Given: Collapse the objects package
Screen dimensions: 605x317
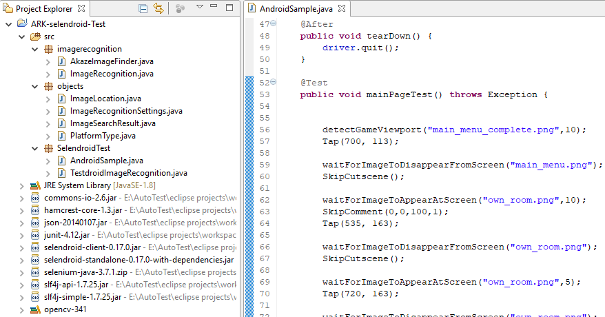Looking at the screenshot, I should (x=34, y=86).
